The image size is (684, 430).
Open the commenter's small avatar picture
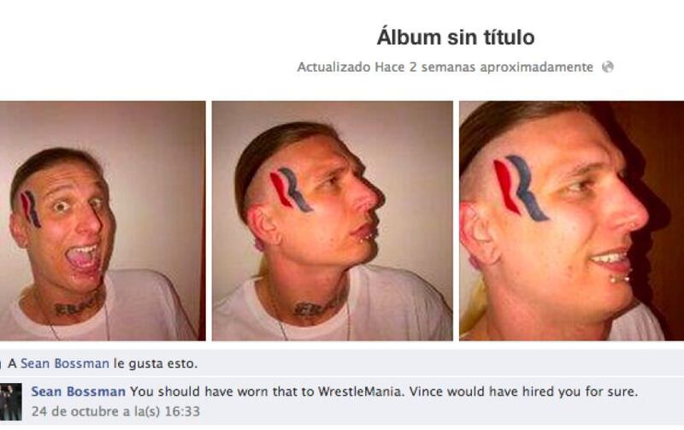[11, 402]
